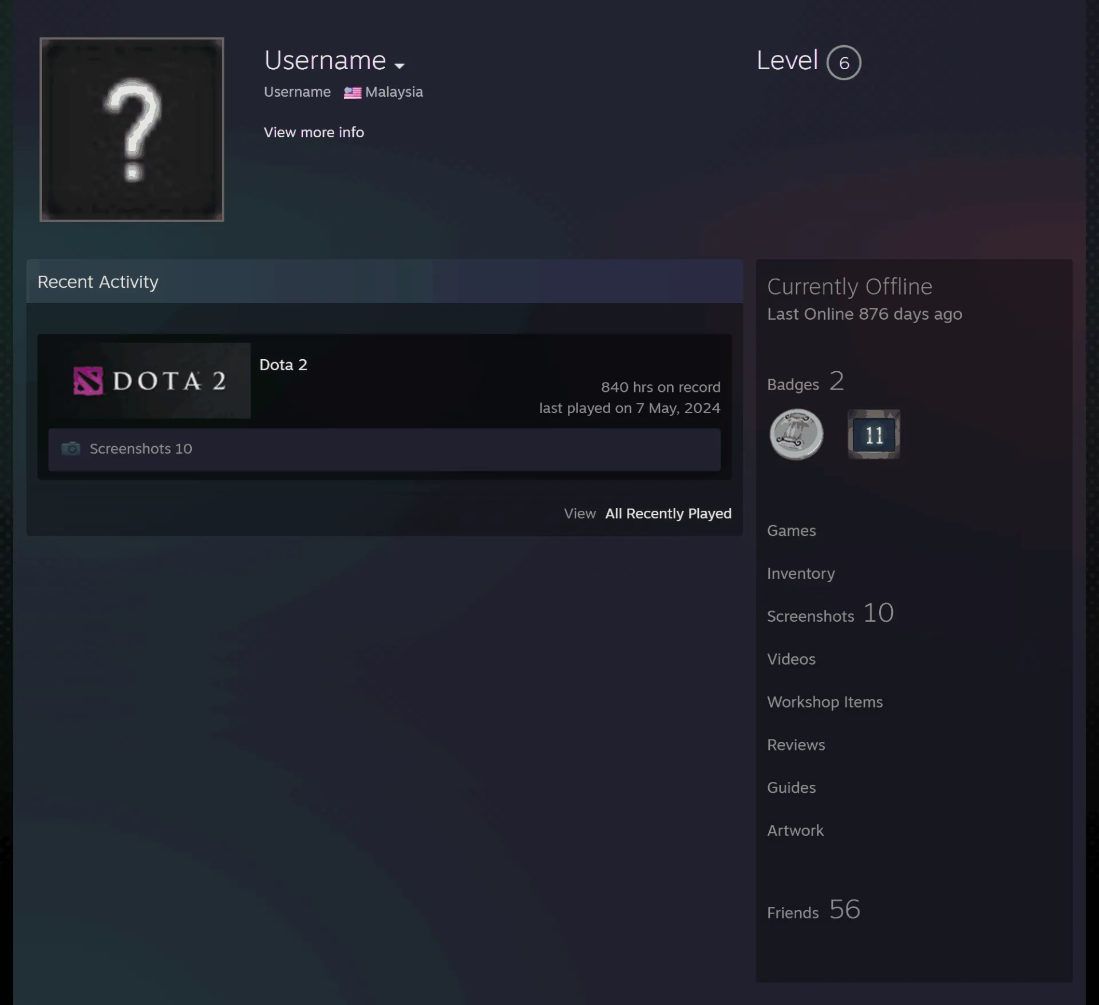Expand the Username dropdown arrow
1099x1005 pixels.
click(x=400, y=66)
